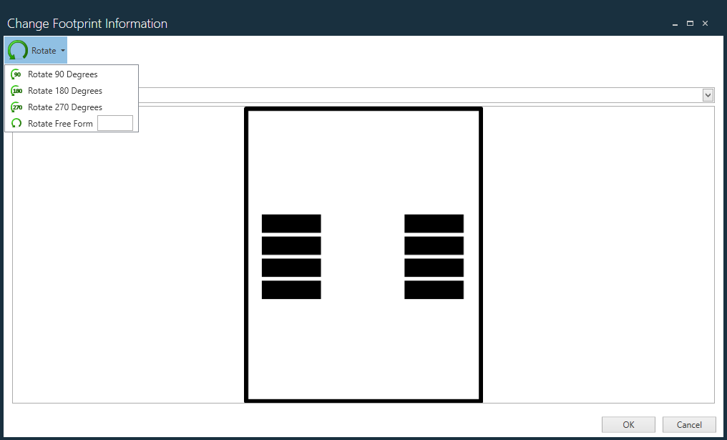Open the footprint selection combo box
This screenshot has width=727, height=440.
point(429,94)
